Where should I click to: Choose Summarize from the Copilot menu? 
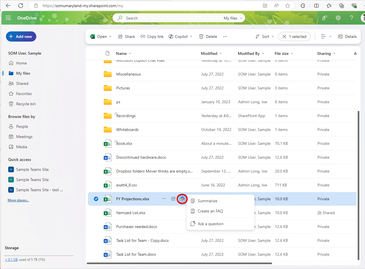(207, 201)
